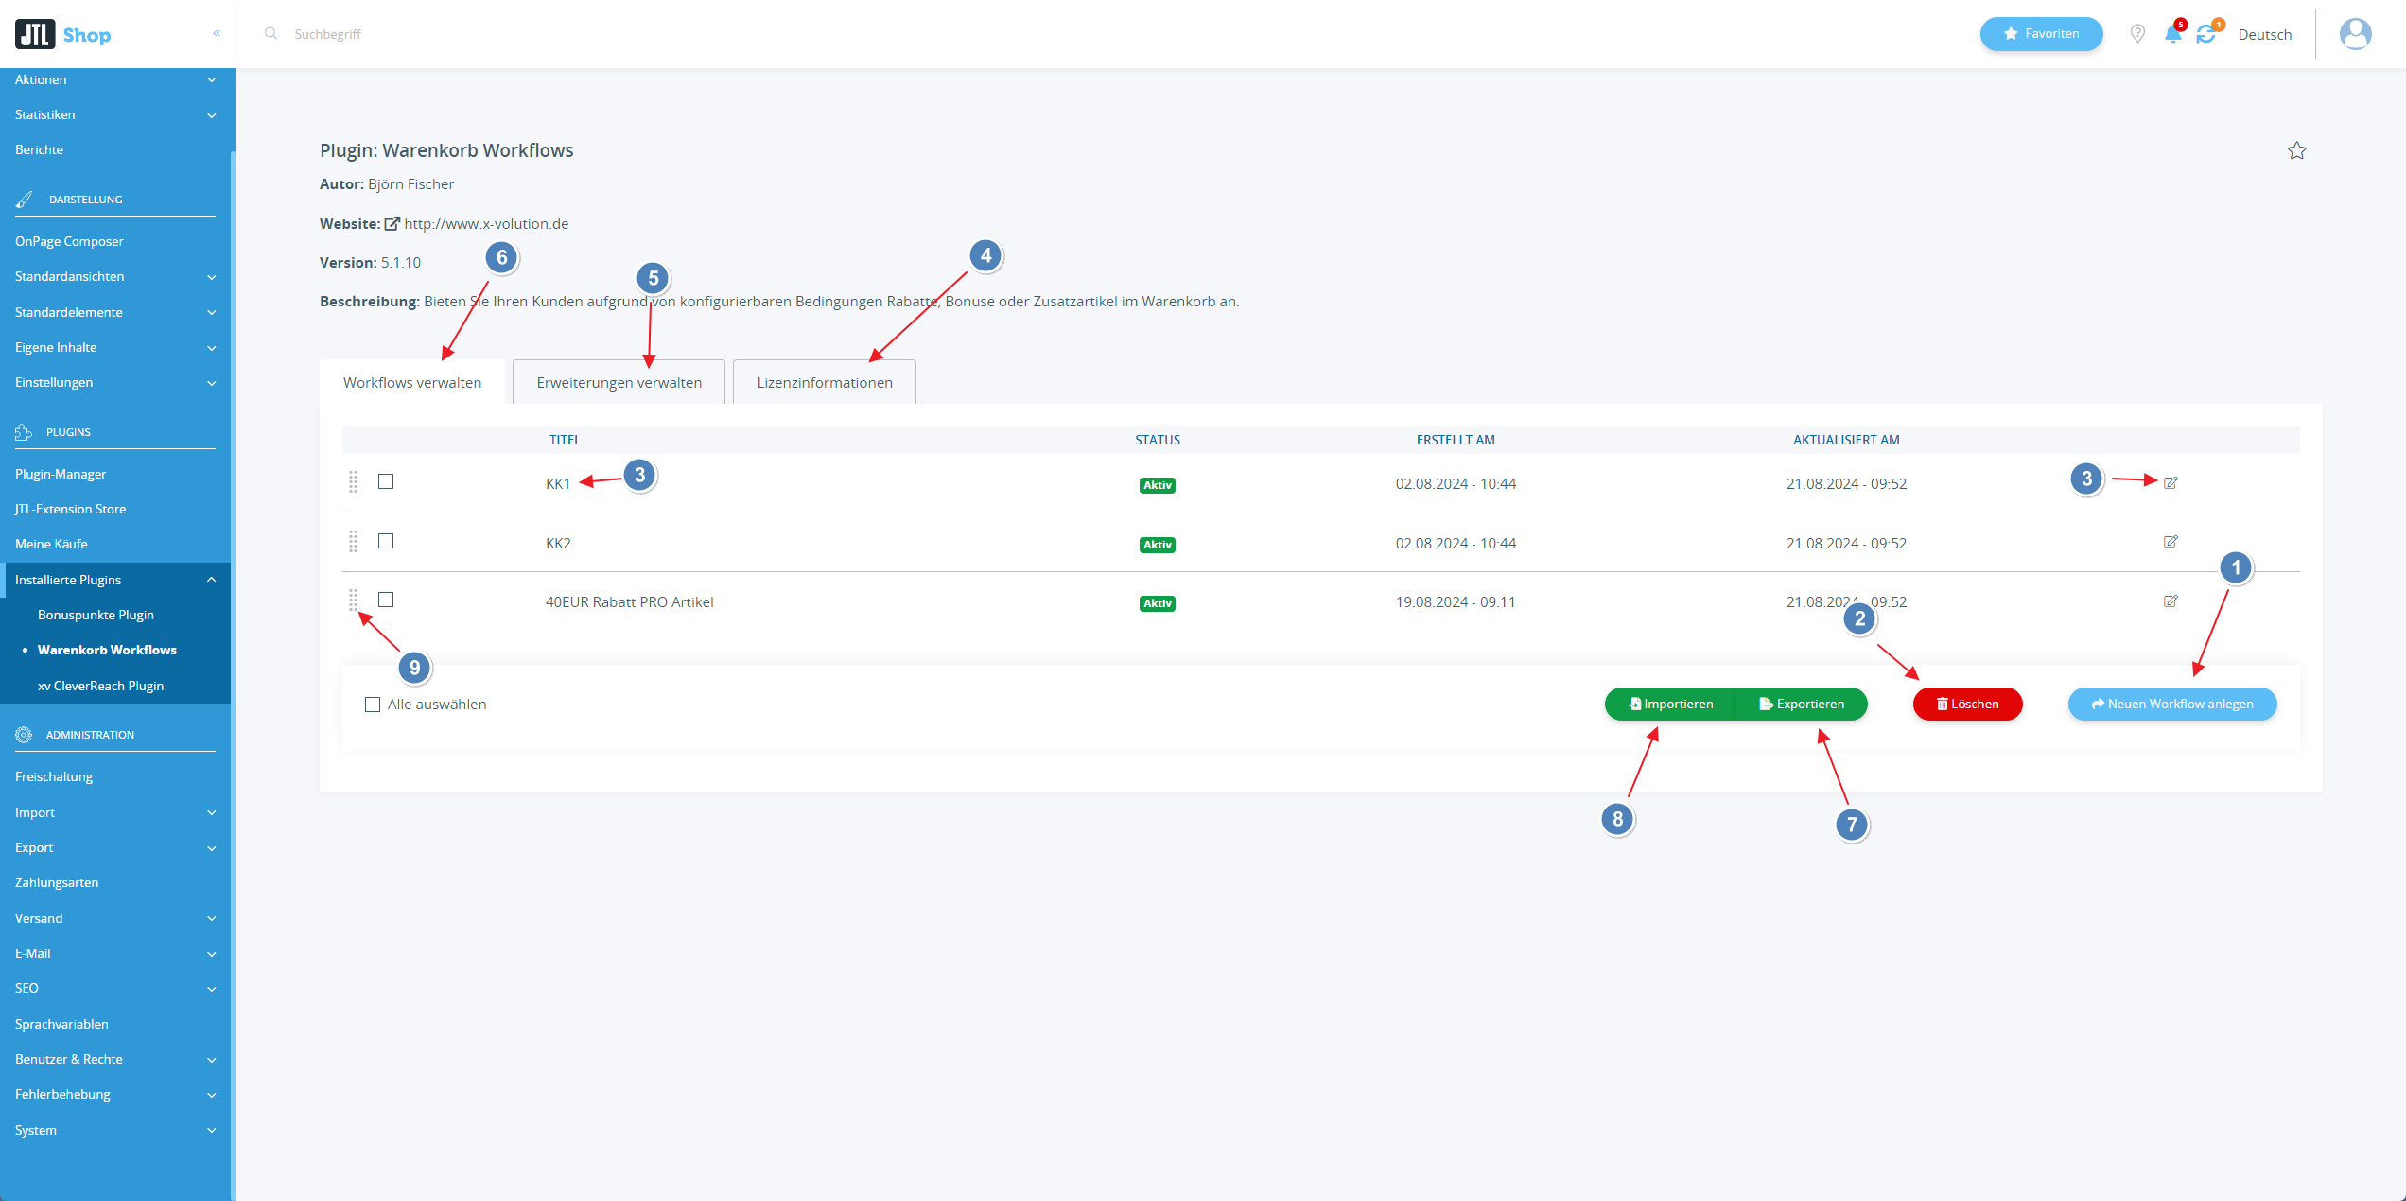Open 40EUR Rabatt PRO Artikel title
The image size is (2406, 1201).
629,601
